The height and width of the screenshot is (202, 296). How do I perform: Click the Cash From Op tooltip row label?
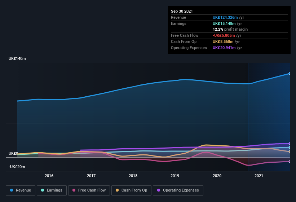click(184, 41)
